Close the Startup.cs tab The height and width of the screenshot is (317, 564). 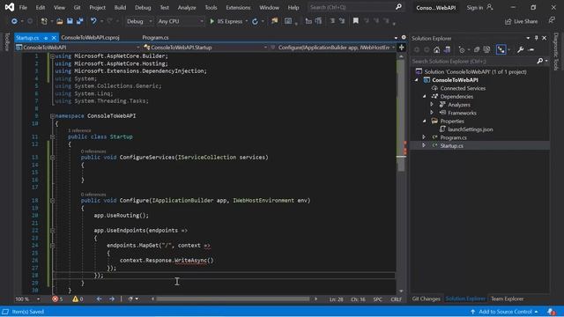click(54, 38)
